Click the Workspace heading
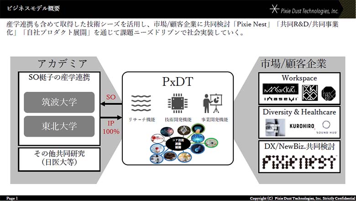356x201 pixels. pos(299,78)
